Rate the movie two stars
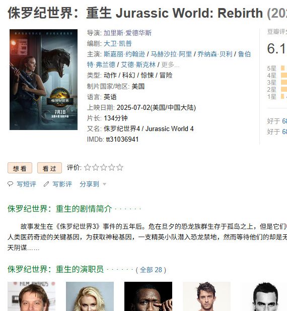Viewport: 287px width, 311px height. click(96, 167)
